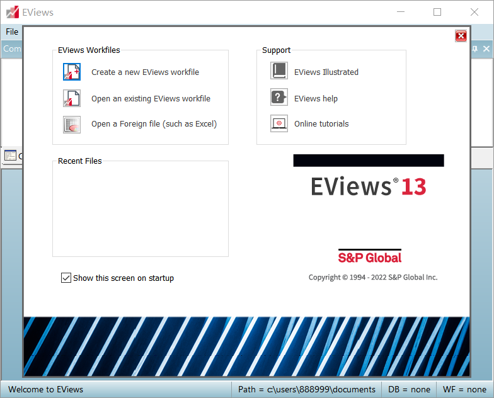This screenshot has height=398, width=494.
Task: Click the Welcome to EViews status text
Action: click(45, 389)
